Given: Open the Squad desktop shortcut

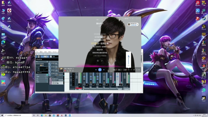Looking at the screenshot, I should coord(204,99).
